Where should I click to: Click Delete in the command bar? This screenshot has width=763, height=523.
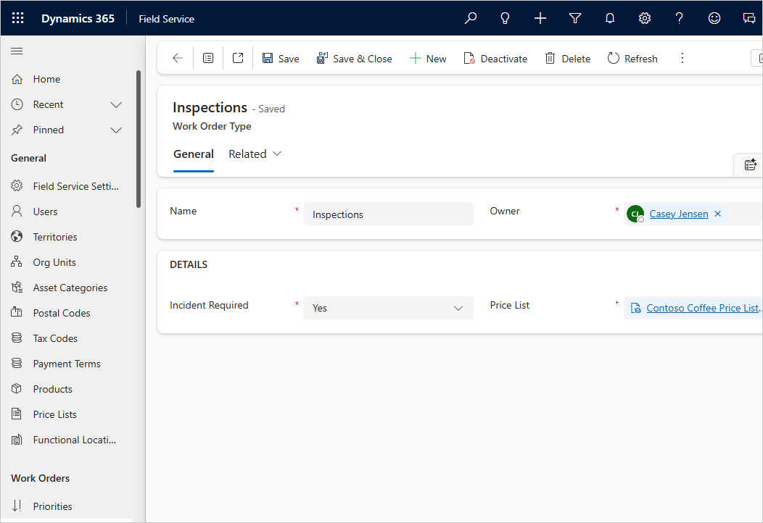coord(567,59)
